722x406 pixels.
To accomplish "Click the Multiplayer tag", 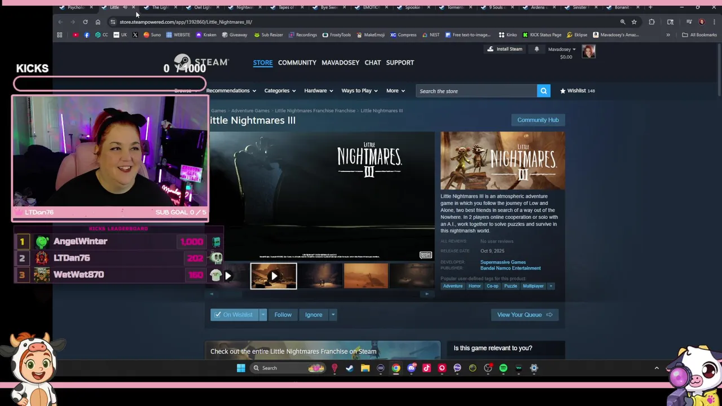I will (533, 286).
